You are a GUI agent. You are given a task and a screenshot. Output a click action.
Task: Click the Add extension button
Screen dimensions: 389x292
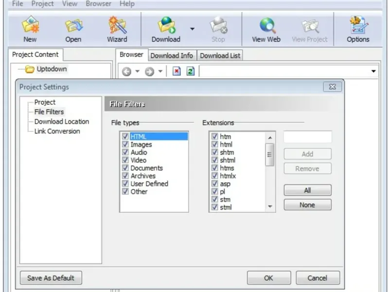click(x=307, y=154)
